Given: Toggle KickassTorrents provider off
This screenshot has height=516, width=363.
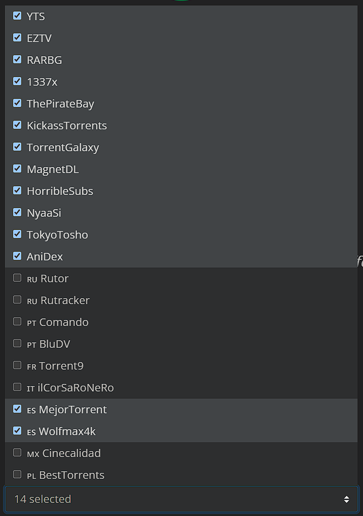Looking at the screenshot, I should 17,125.
